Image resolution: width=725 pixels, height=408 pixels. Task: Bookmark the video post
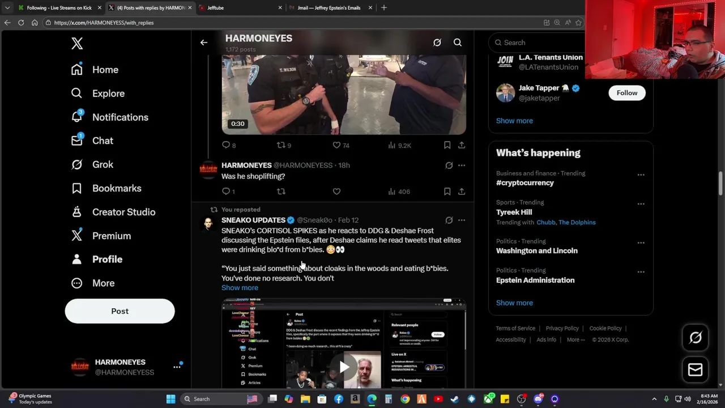tap(447, 145)
